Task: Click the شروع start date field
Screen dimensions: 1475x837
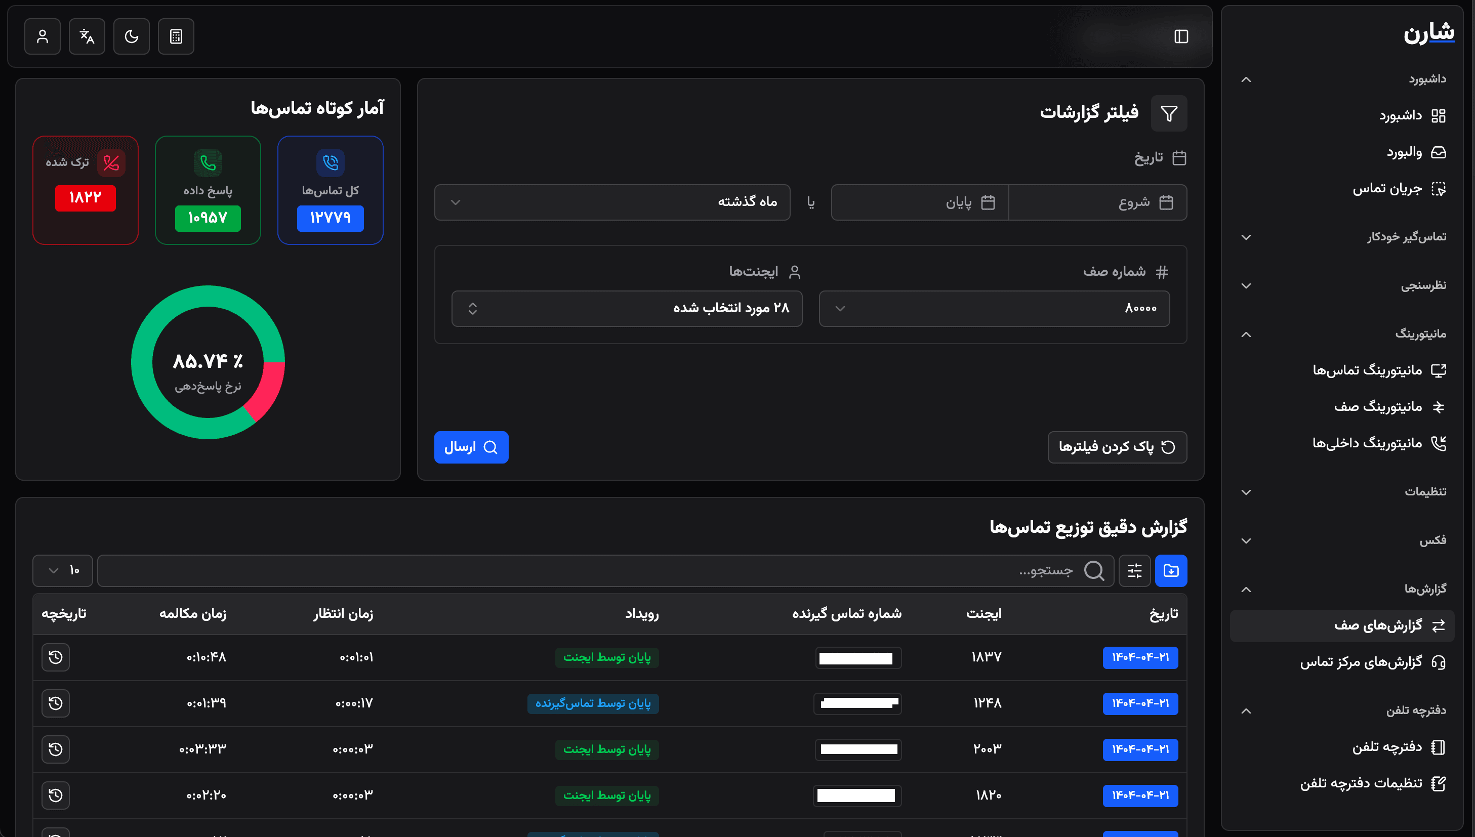Action: (1097, 202)
